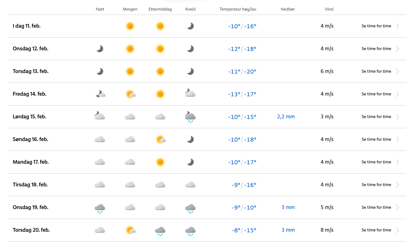Screen dimensions: 418x246
Task: Click Saturday 15. feb evening snow icon
Action: (190, 117)
